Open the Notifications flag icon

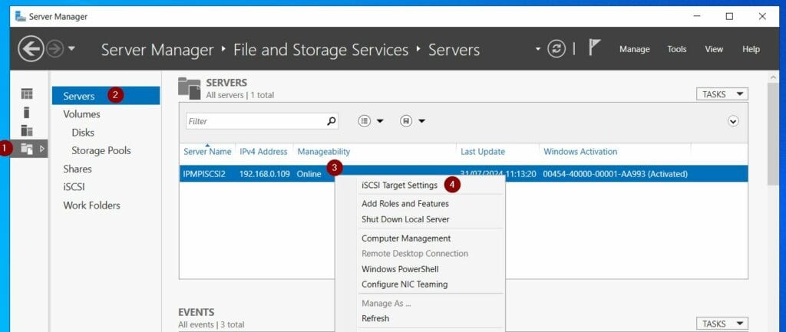(593, 48)
